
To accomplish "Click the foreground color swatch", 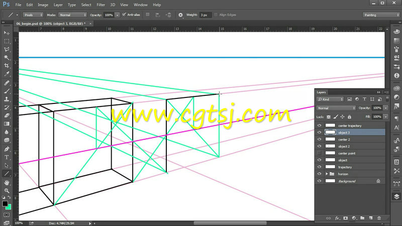I will click(5, 203).
